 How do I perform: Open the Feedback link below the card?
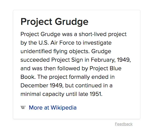[x=124, y=124]
